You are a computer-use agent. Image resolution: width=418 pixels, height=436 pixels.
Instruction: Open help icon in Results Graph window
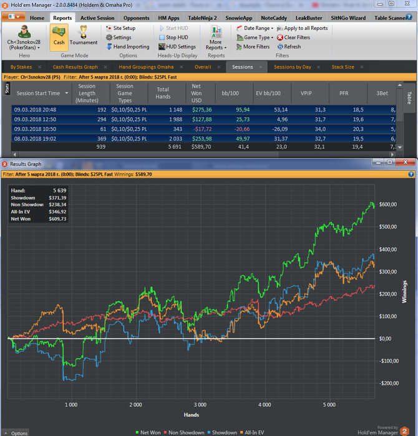click(411, 174)
